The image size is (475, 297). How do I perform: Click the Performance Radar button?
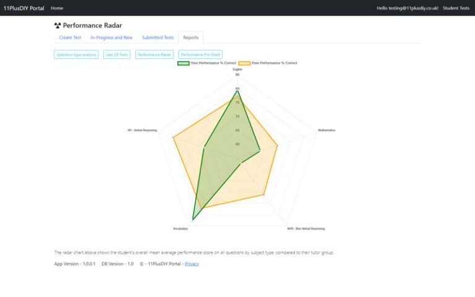pos(154,54)
